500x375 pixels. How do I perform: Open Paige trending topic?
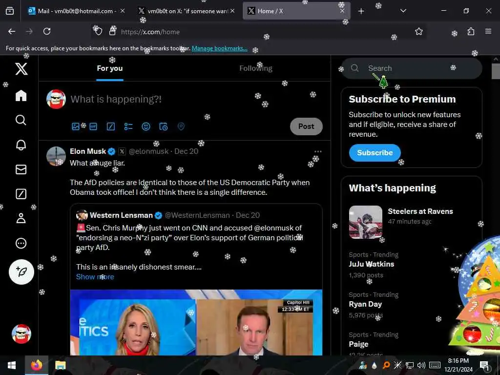tap(358, 344)
